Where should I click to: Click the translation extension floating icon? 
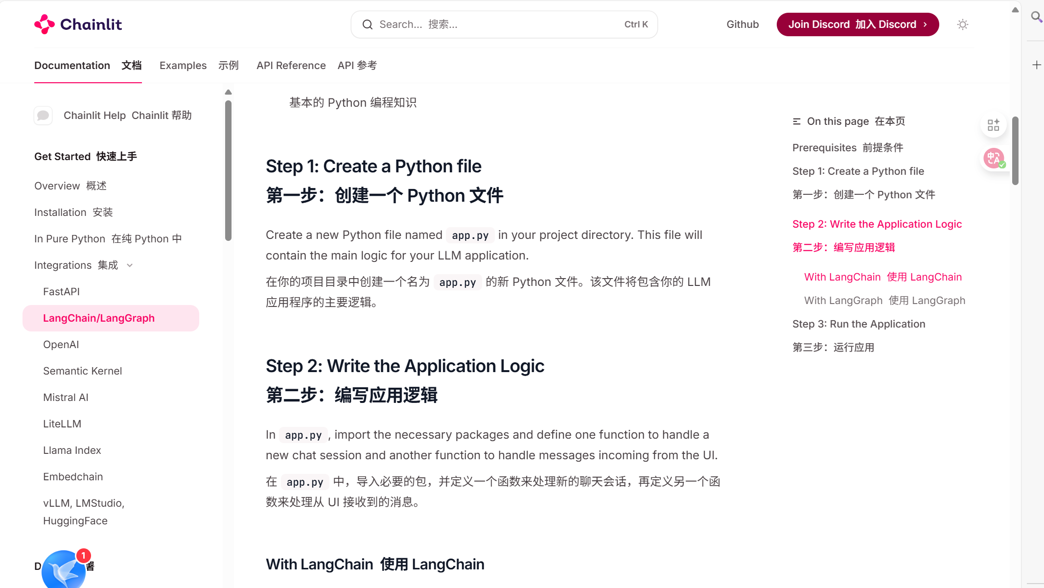(994, 158)
